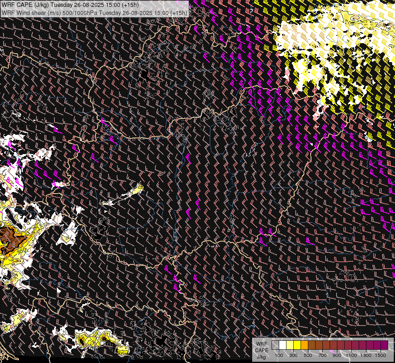Image resolution: width=395 pixels, height=363 pixels.
Task: Click the orange CAPE legend swatch
Action: (x=304, y=345)
